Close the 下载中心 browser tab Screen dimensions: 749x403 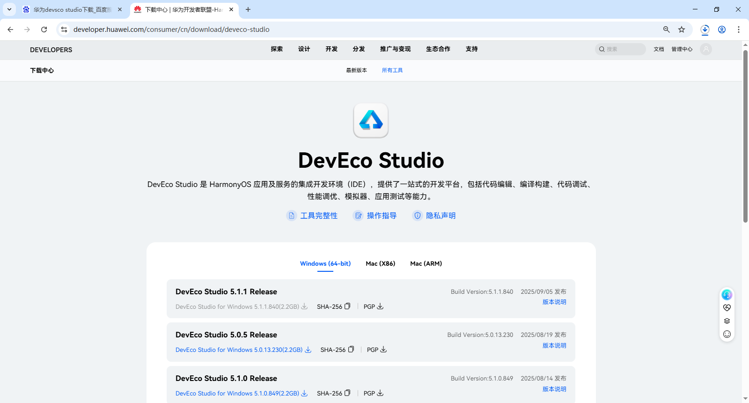pos(231,9)
